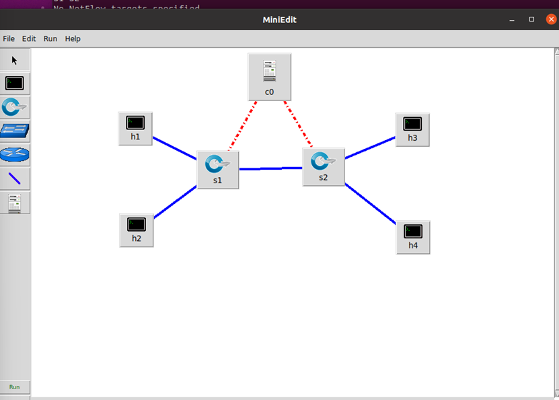This screenshot has height=400, width=559.
Task: Select the Legacy Router tool
Action: tap(15, 154)
